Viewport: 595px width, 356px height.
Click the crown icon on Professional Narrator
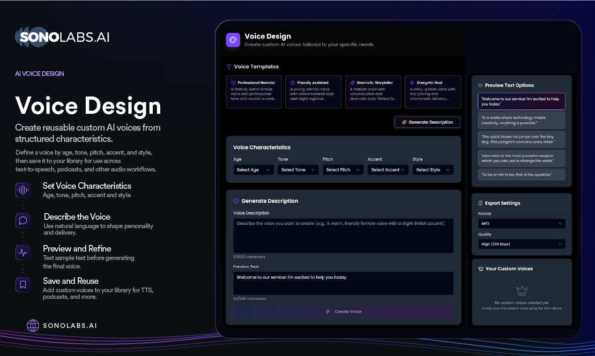coord(233,82)
